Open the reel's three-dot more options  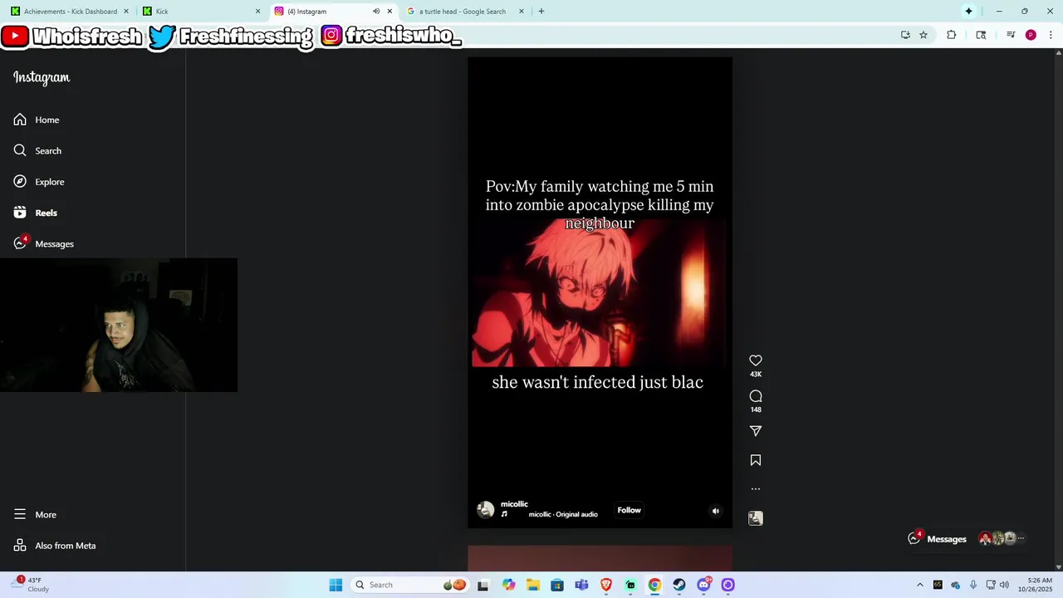(756, 489)
